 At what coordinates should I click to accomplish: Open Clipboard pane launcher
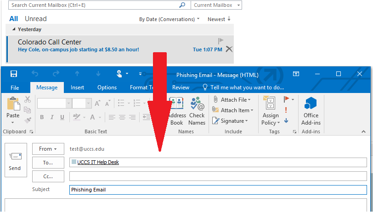pyautogui.click(x=31, y=131)
